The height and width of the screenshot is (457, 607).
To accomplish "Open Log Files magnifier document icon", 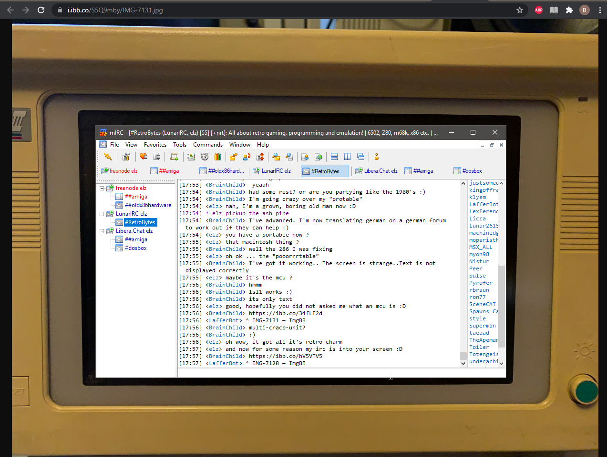I will [x=289, y=157].
